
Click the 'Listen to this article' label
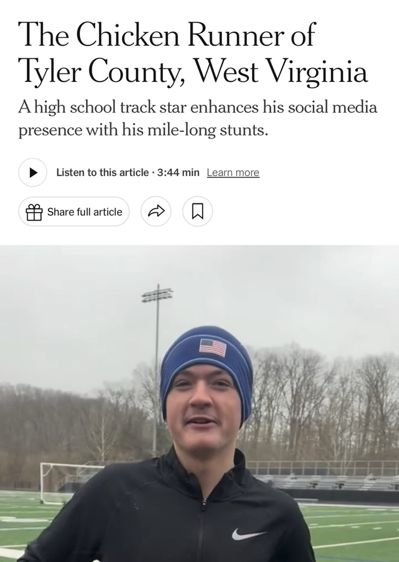point(102,172)
